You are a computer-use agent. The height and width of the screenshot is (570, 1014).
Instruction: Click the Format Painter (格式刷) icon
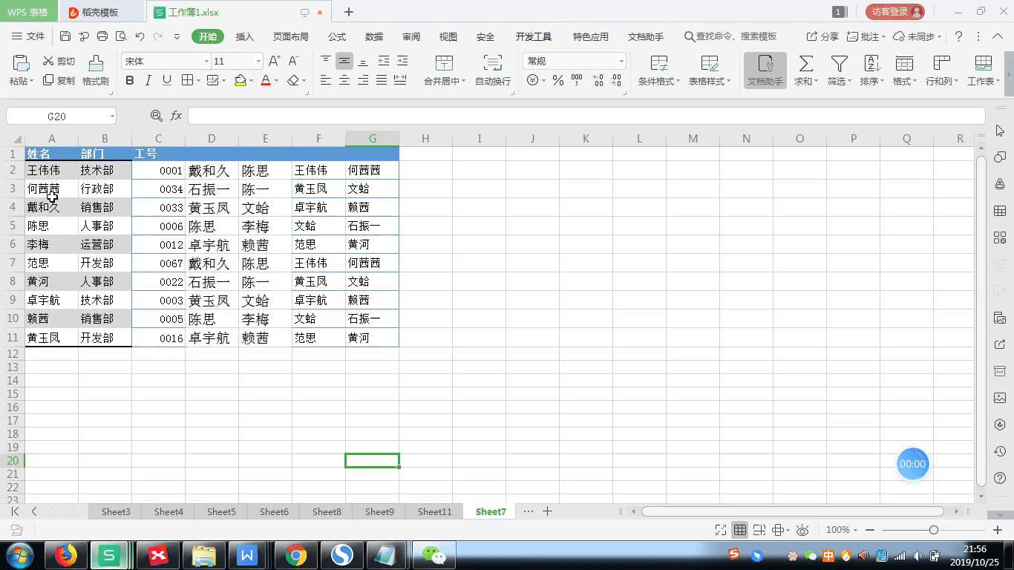(x=95, y=64)
